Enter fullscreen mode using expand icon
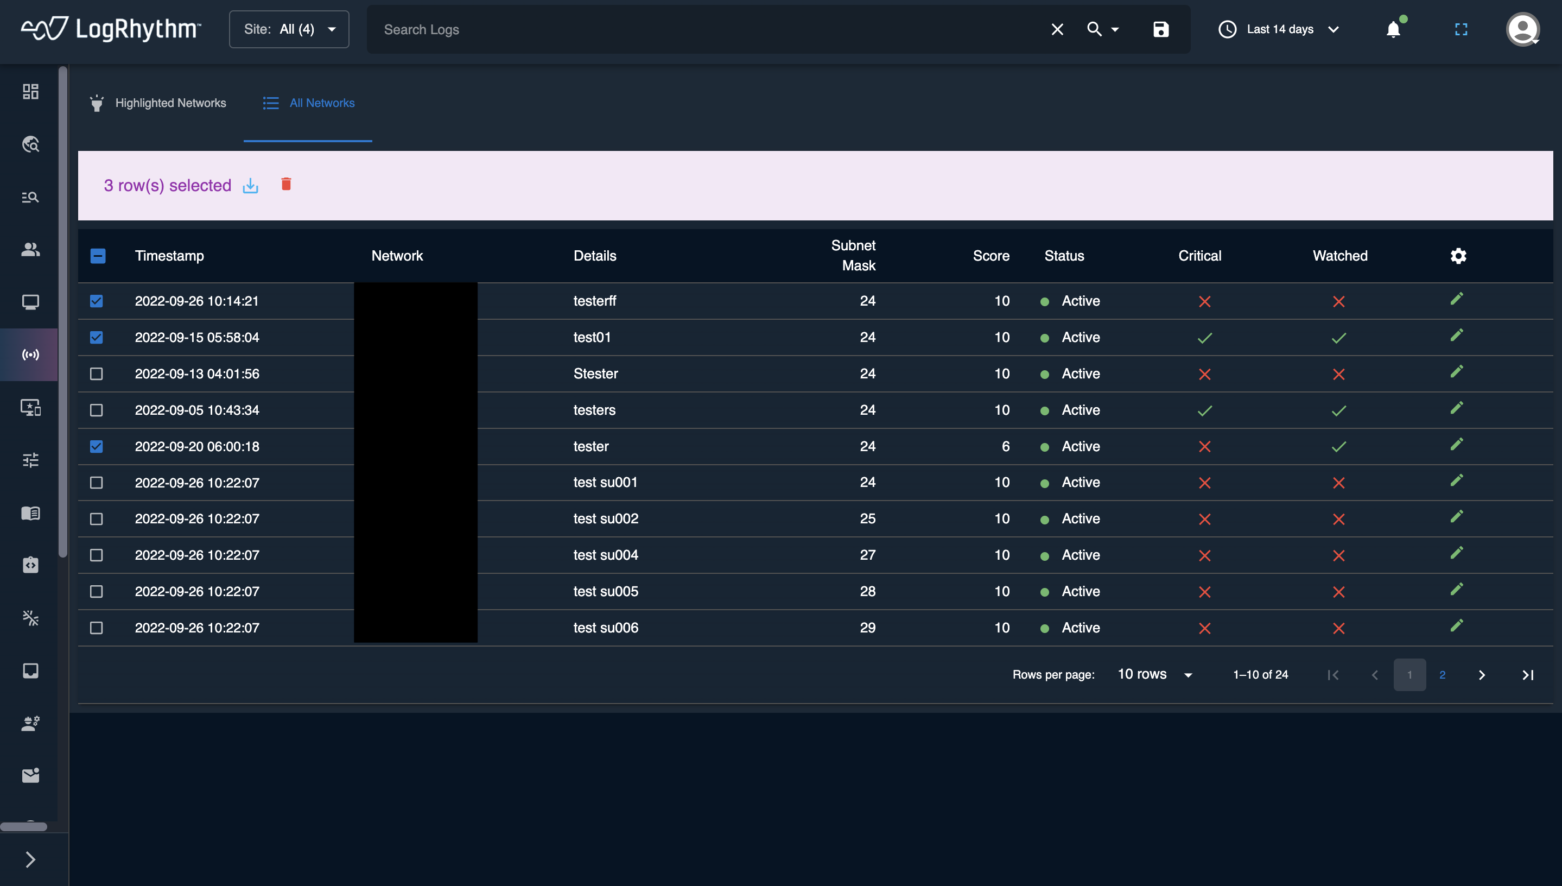Screen dimensions: 1562x886 1461,29
